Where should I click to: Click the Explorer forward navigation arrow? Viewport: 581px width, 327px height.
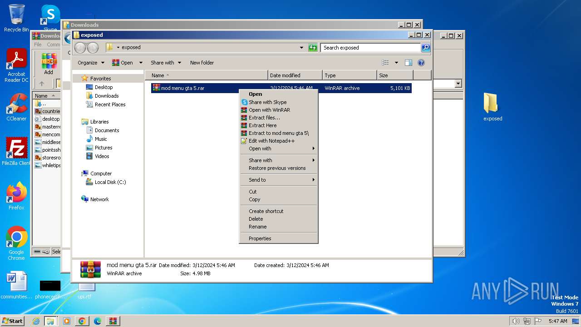pos(93,48)
